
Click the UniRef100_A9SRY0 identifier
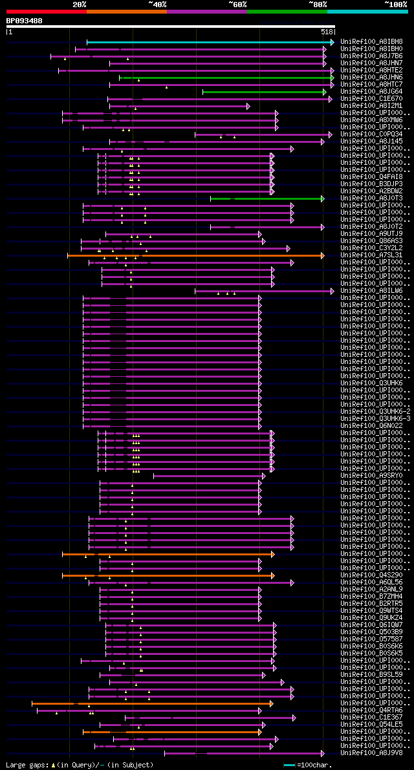[371, 476]
